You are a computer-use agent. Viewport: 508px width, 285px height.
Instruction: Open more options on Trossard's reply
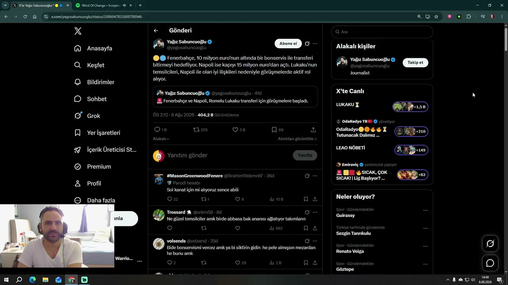coord(315,212)
